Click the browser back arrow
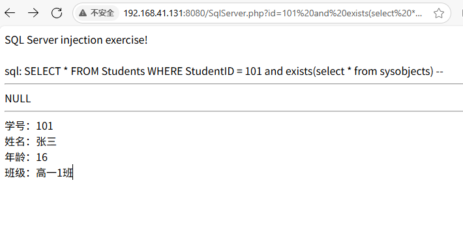 [x=10, y=13]
